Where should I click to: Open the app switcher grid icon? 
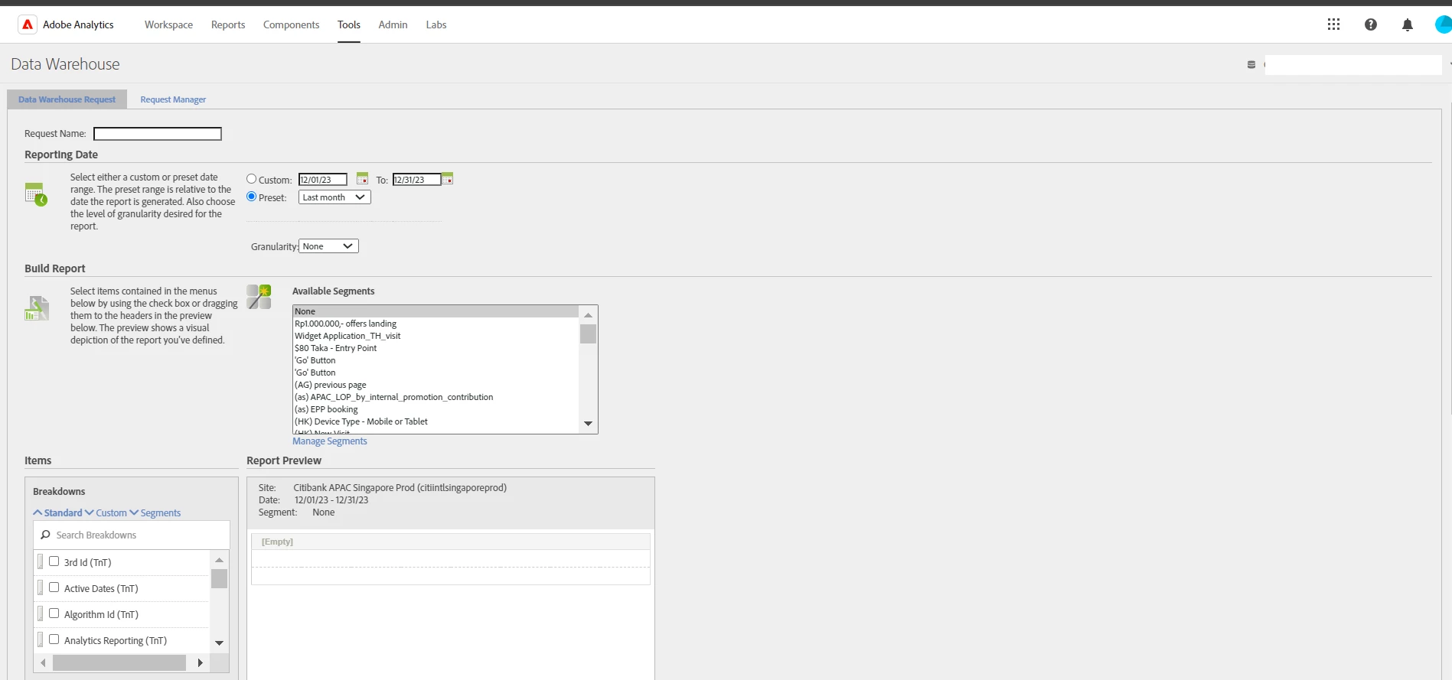1333,24
